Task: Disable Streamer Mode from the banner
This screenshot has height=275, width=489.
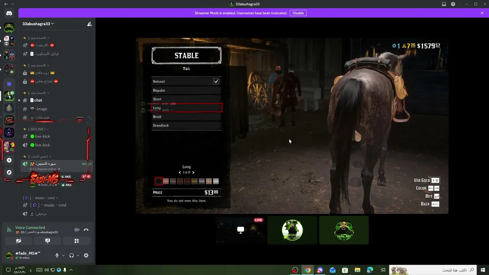Action: [x=298, y=13]
